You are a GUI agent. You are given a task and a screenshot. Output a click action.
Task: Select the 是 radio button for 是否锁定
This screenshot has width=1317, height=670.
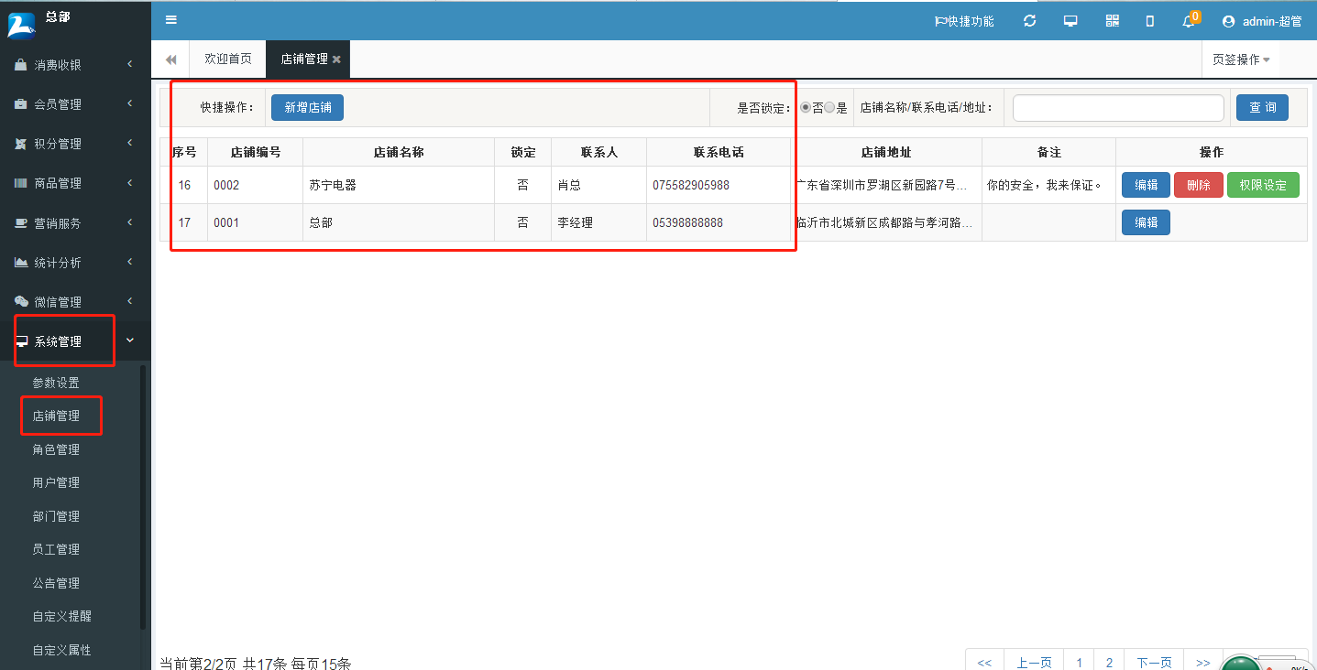point(830,107)
